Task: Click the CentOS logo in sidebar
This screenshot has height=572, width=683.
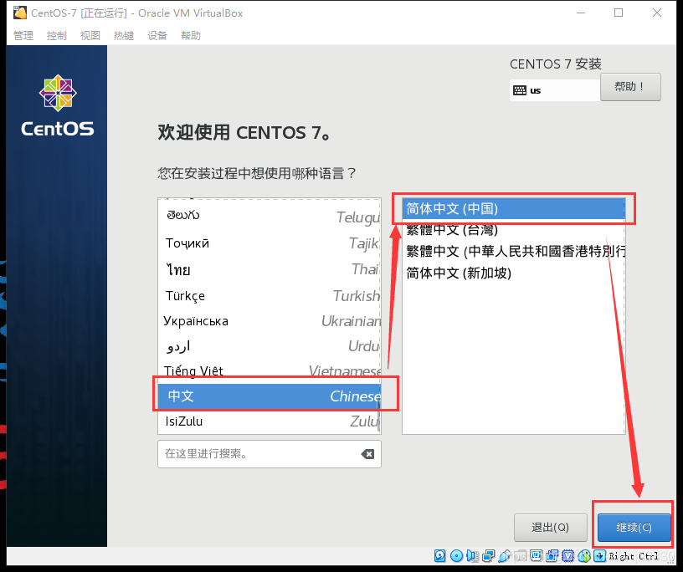Action: 58,105
